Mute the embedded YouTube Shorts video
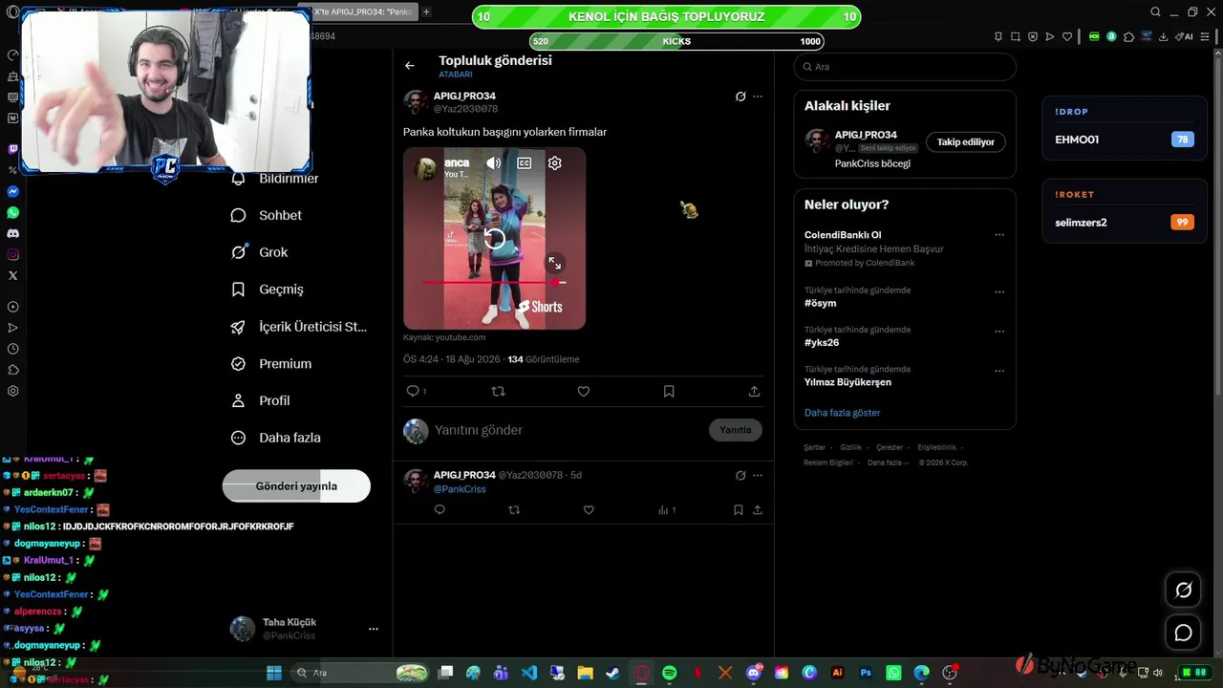 tap(493, 163)
